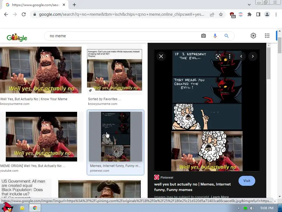Search inside image with Lens icon
Viewport: 282px width, 212px height.
218,56
